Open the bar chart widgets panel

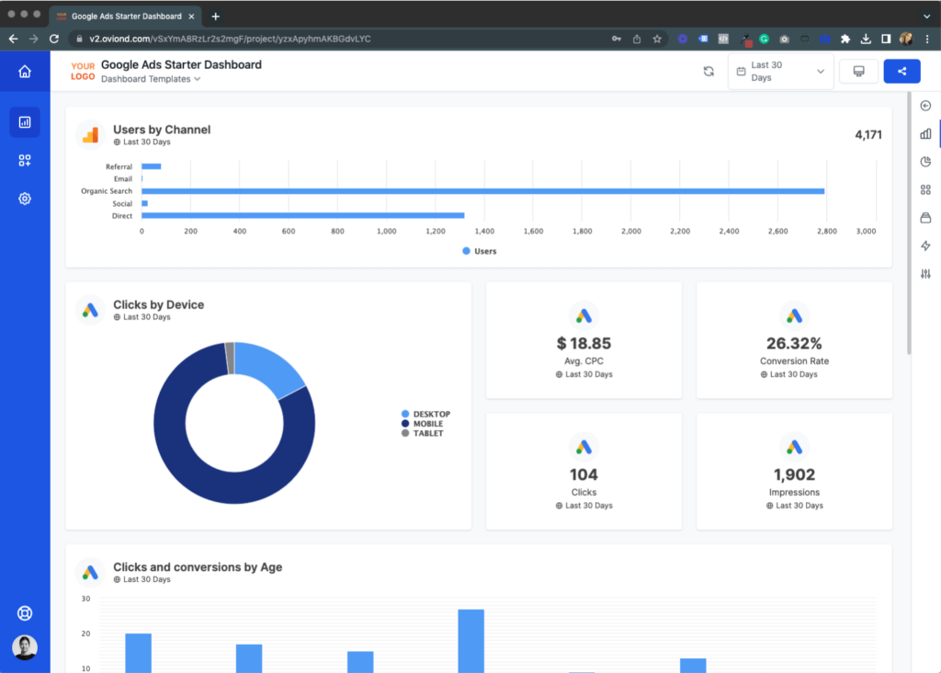pos(926,134)
